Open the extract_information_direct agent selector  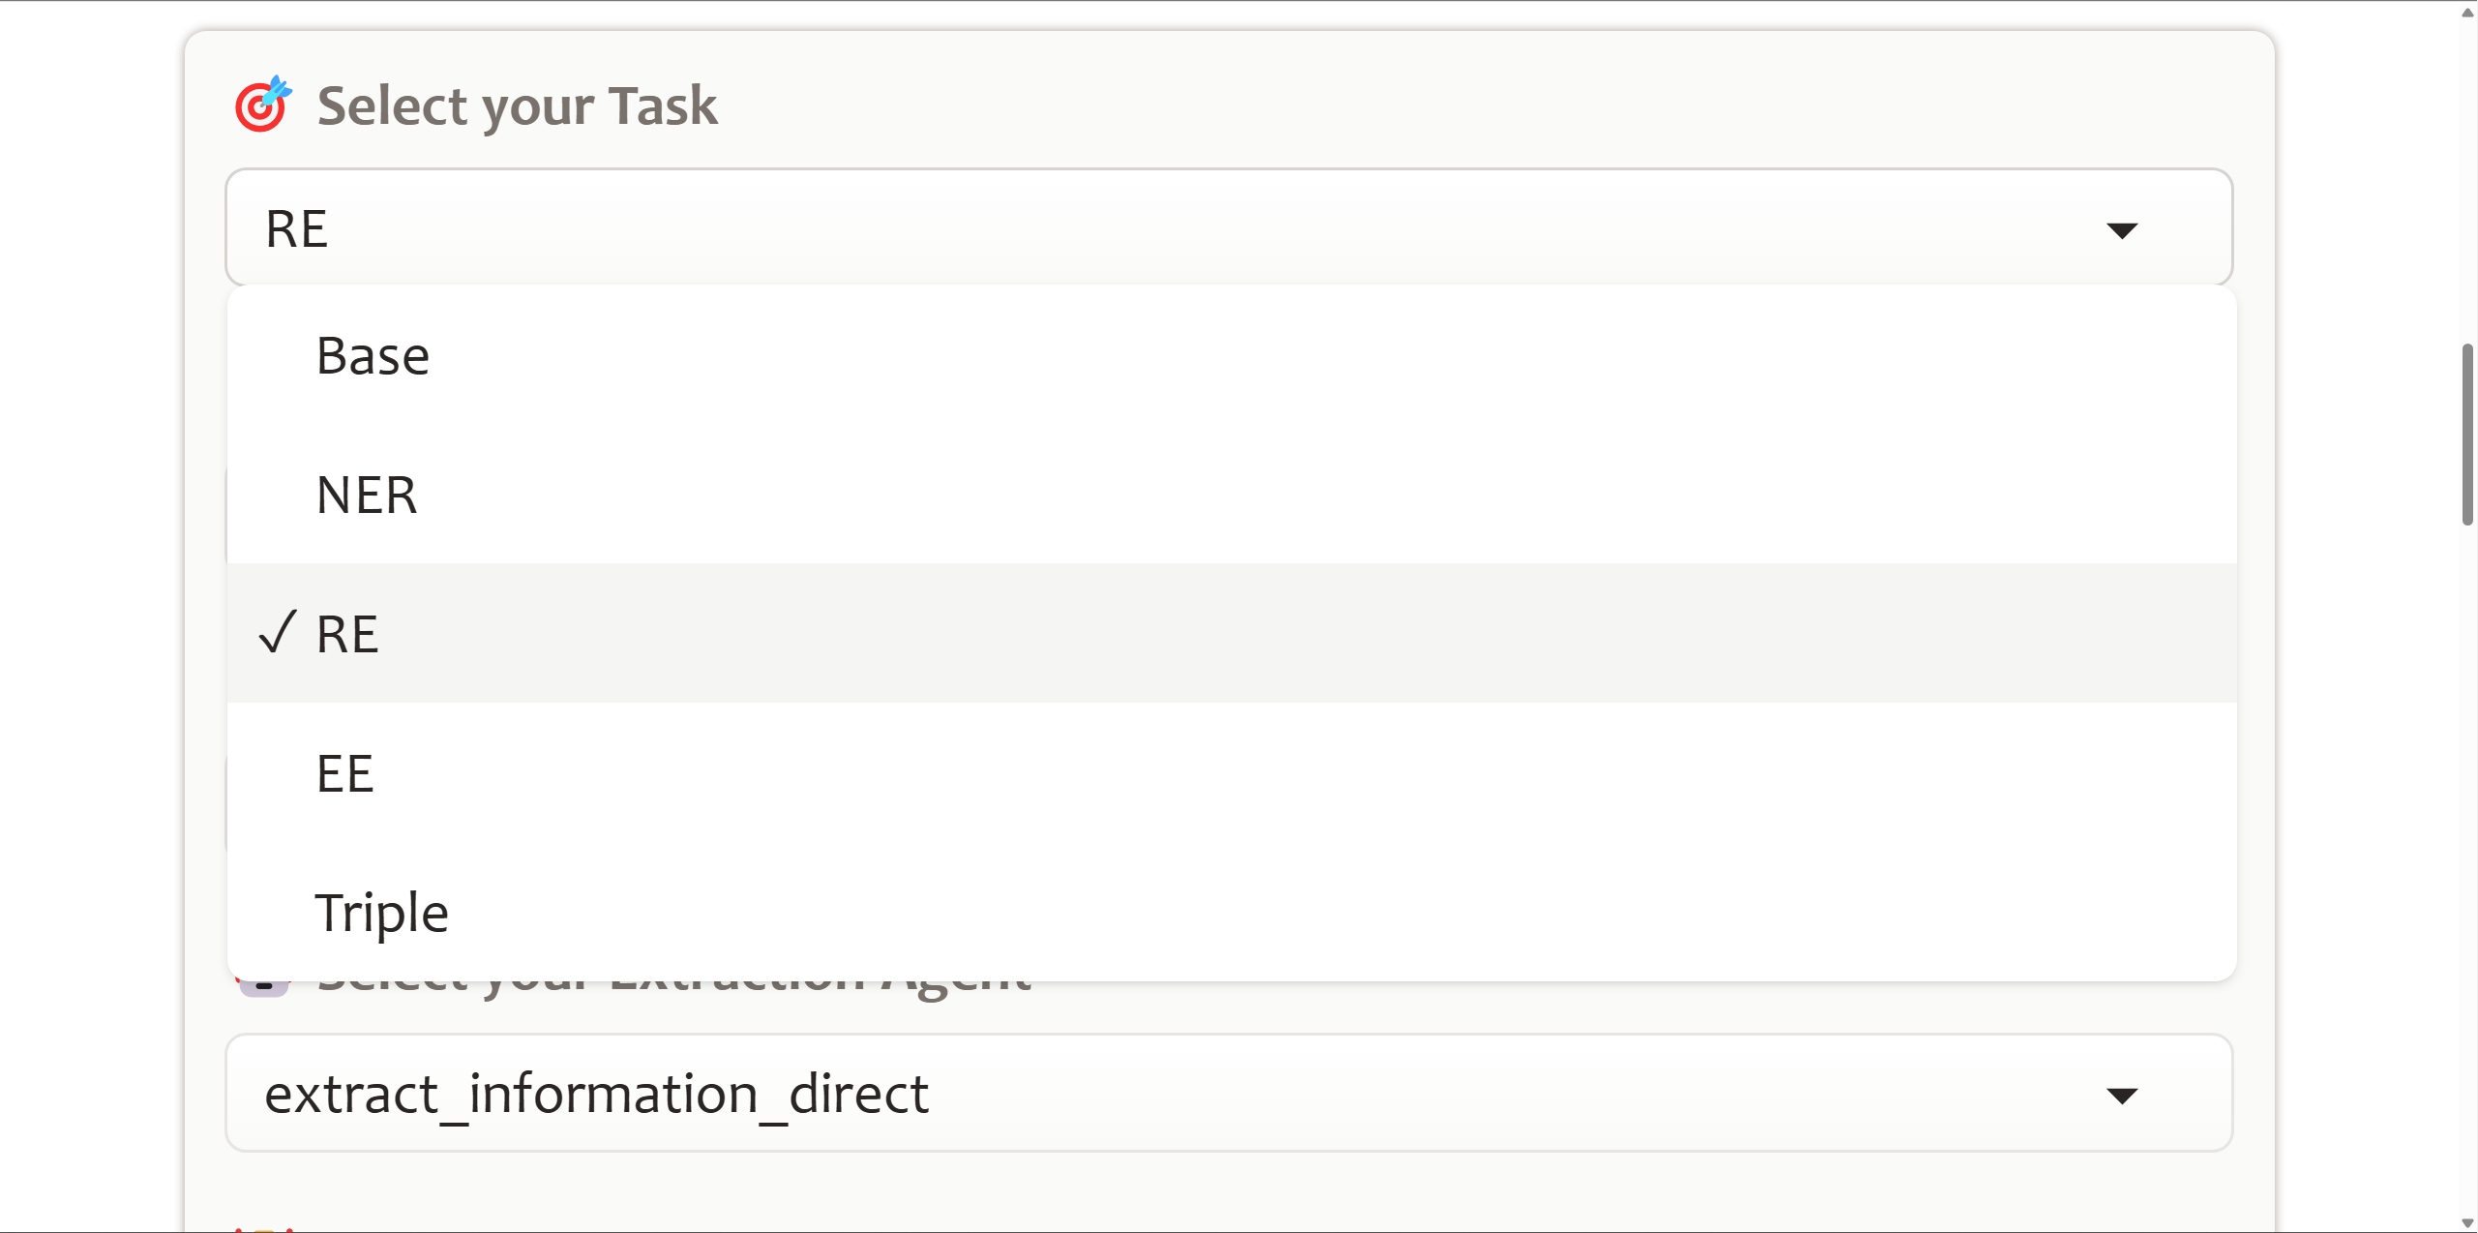1229,1093
